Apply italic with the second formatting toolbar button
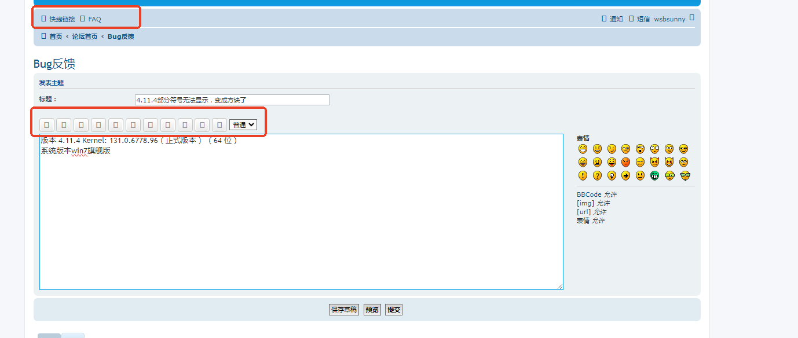 [64, 124]
